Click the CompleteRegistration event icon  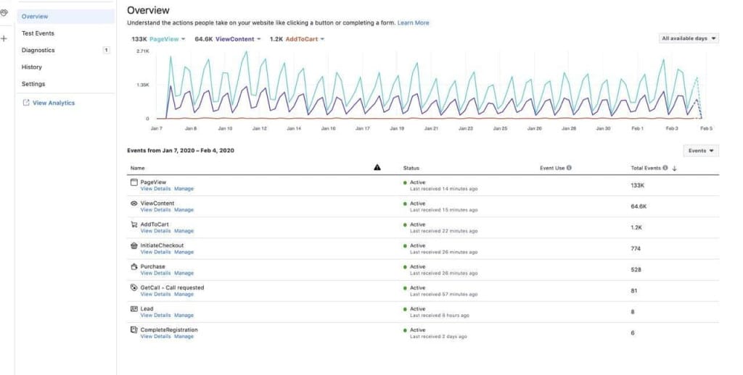tap(134, 329)
